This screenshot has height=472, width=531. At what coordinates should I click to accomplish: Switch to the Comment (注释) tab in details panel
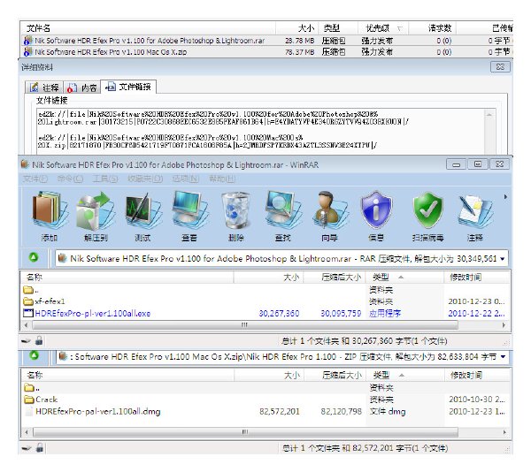tap(45, 88)
